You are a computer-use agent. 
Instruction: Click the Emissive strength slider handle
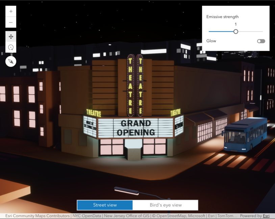click(x=236, y=31)
